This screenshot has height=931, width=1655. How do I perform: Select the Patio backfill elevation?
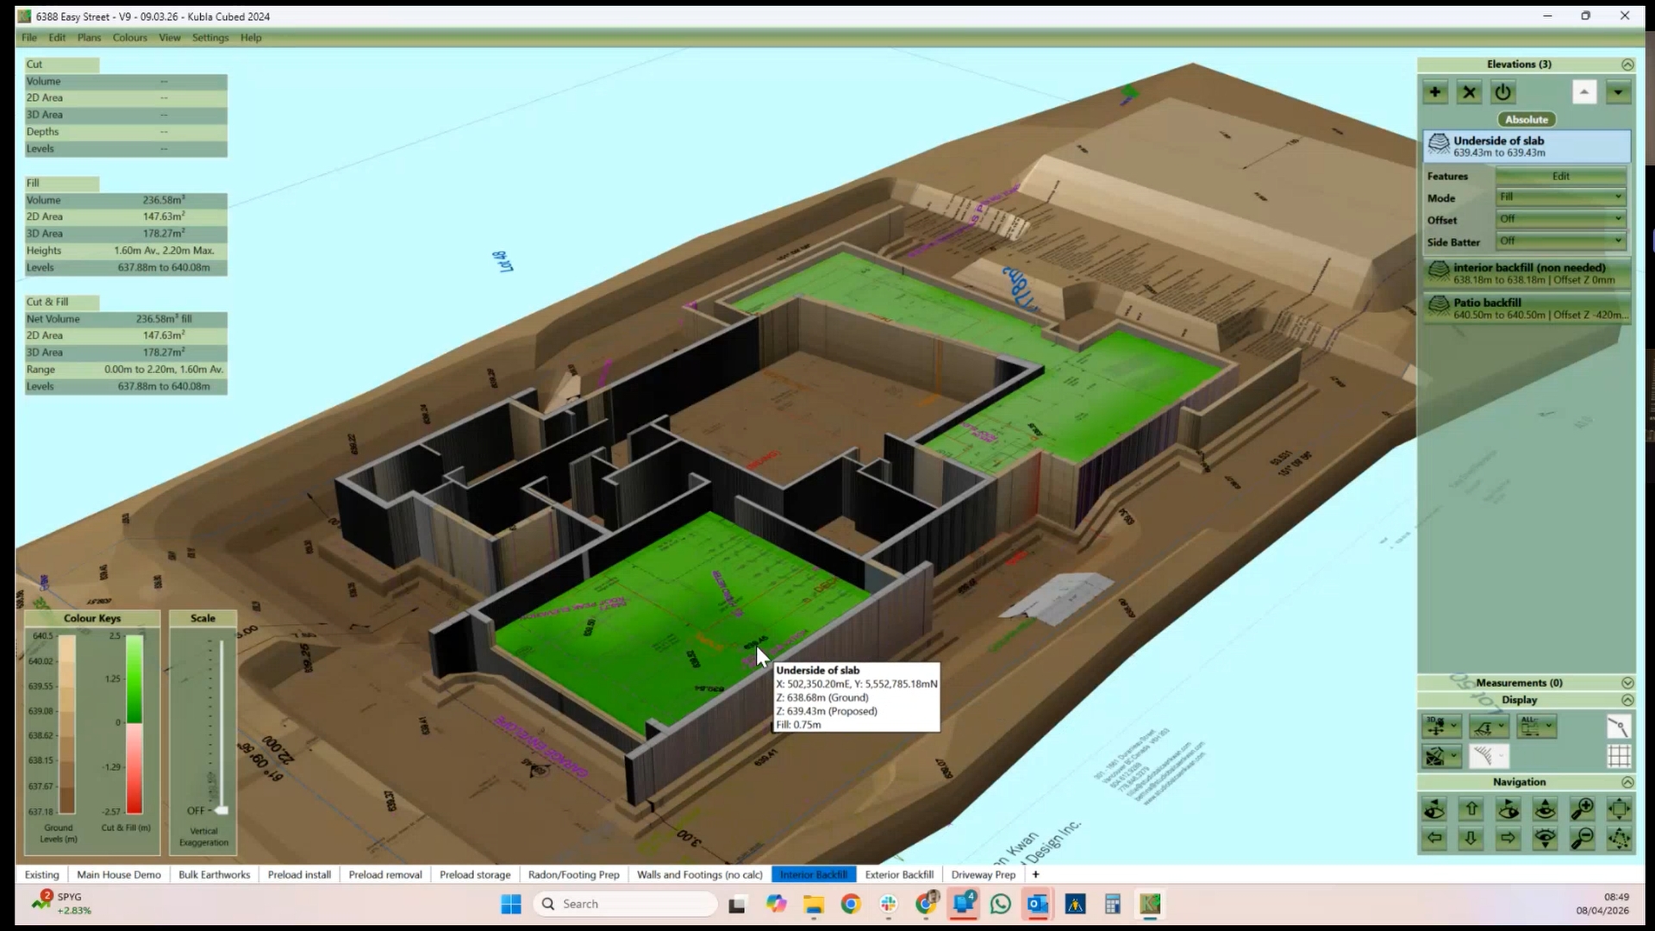(x=1526, y=308)
